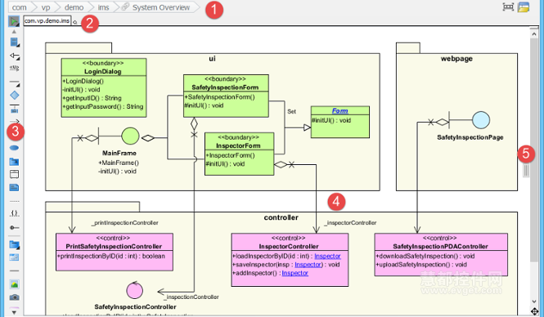Select the Package tool in palette
544x317 pixels.
[14, 244]
